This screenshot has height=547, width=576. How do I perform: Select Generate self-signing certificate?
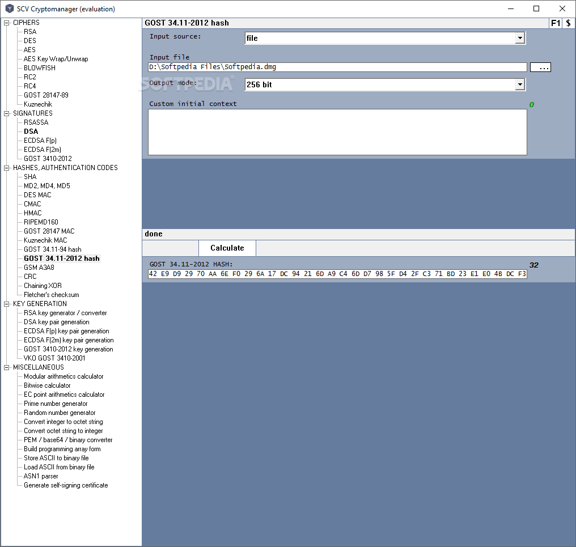tap(66, 485)
